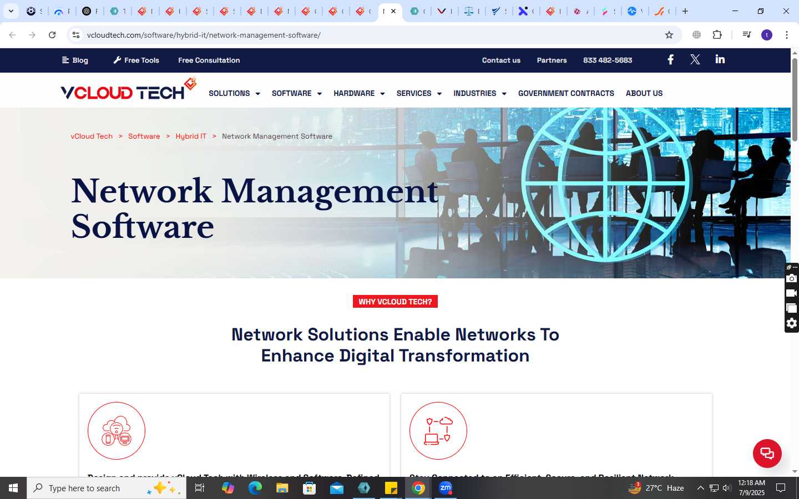Open Sticky Notes from taskbar
The image size is (799, 499).
(x=391, y=488)
